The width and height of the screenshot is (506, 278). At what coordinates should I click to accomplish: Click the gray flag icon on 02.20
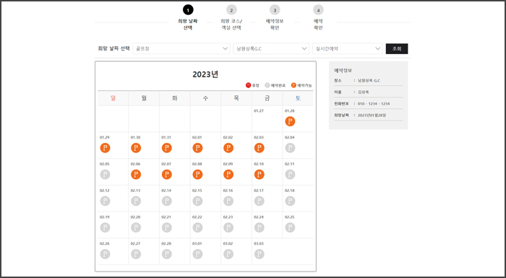[136, 227]
